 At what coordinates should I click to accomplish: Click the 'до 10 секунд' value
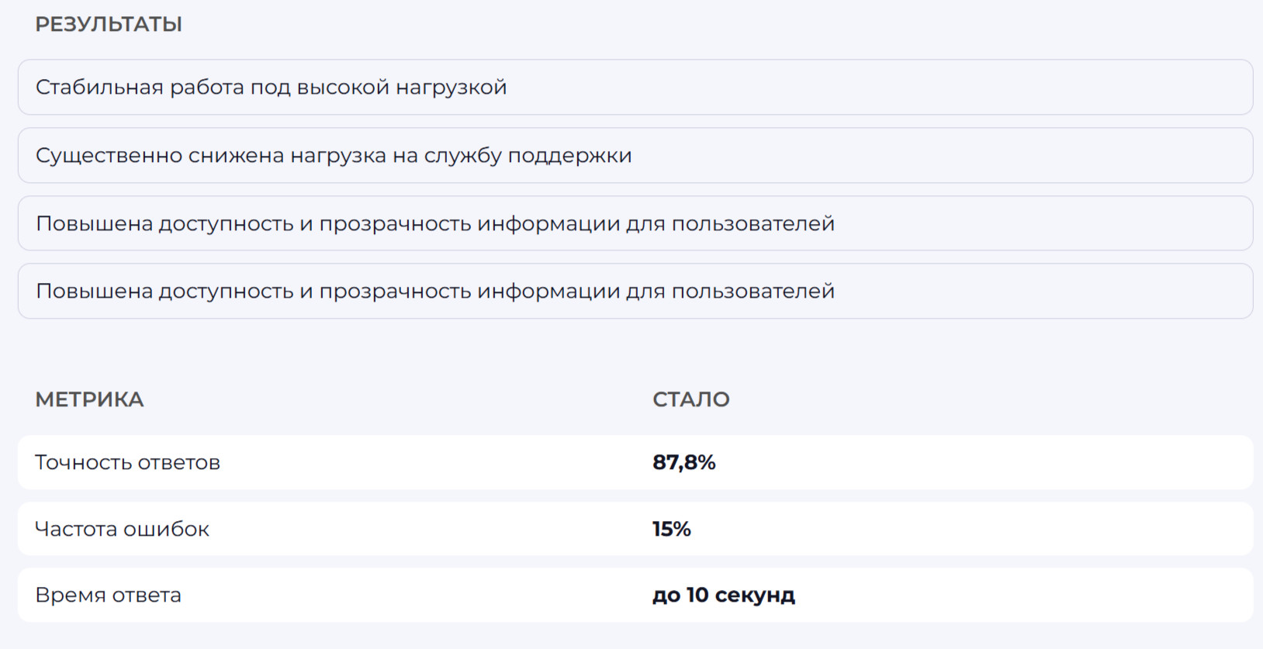723,595
